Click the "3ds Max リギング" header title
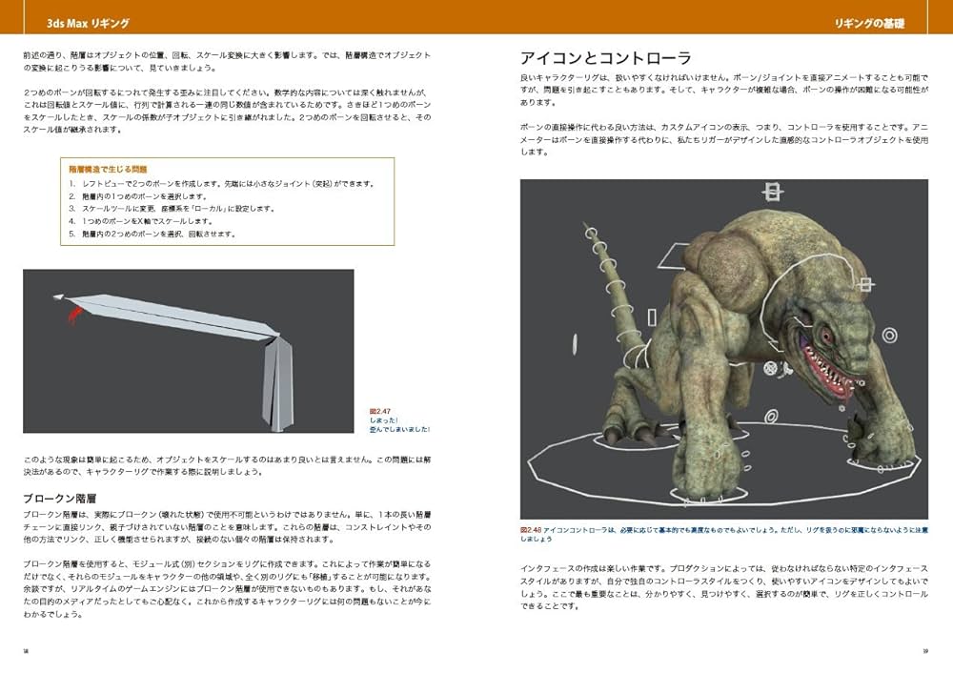The width and height of the screenshot is (953, 674). point(88,23)
